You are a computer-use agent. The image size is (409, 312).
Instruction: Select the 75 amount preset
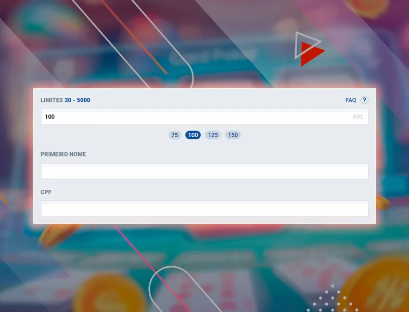tap(175, 135)
